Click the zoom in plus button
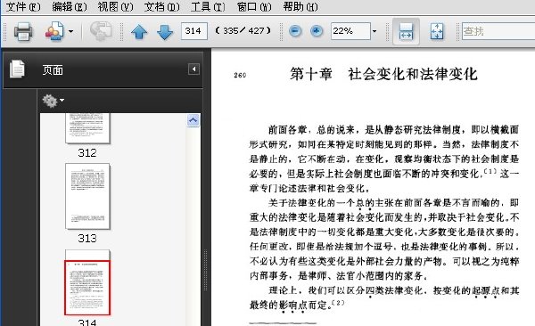Viewport: 535px width, 326px height. click(317, 31)
